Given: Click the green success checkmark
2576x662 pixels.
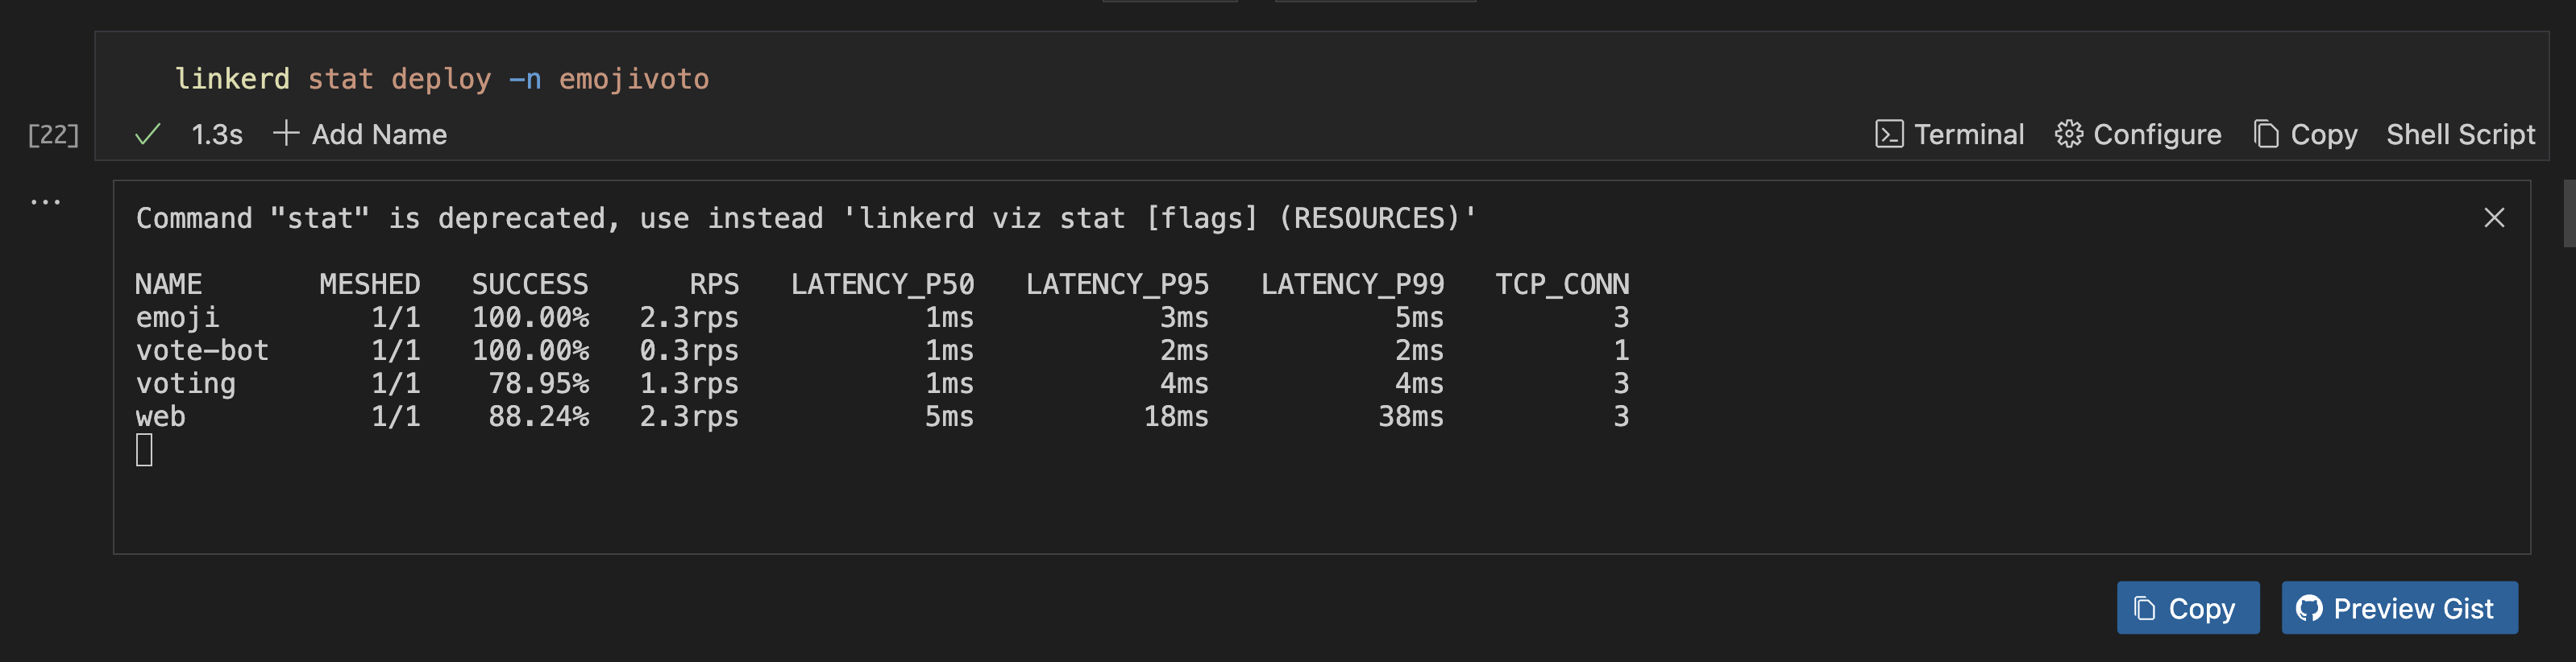Looking at the screenshot, I should click(148, 132).
